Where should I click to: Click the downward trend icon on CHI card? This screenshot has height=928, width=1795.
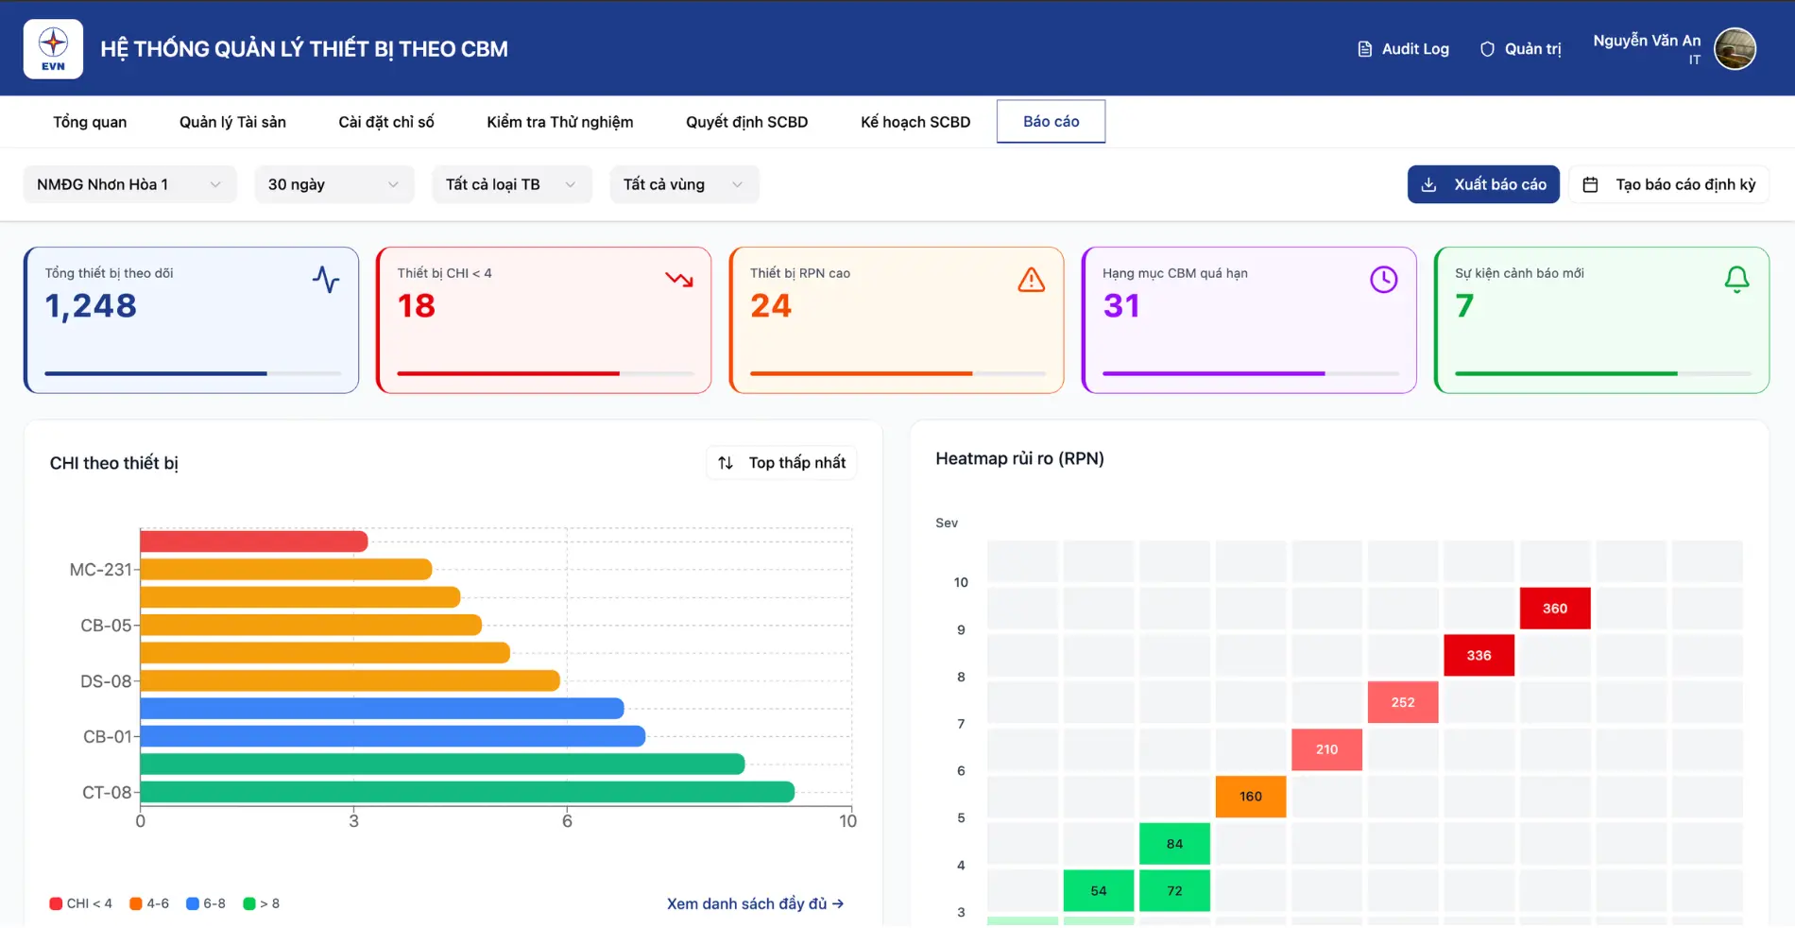pos(678,280)
